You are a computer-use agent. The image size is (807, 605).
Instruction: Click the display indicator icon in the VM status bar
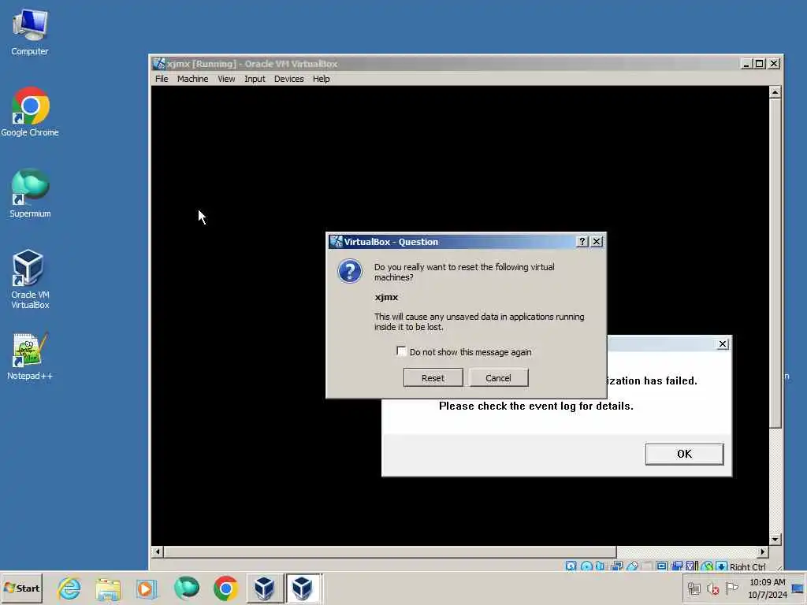tap(661, 566)
